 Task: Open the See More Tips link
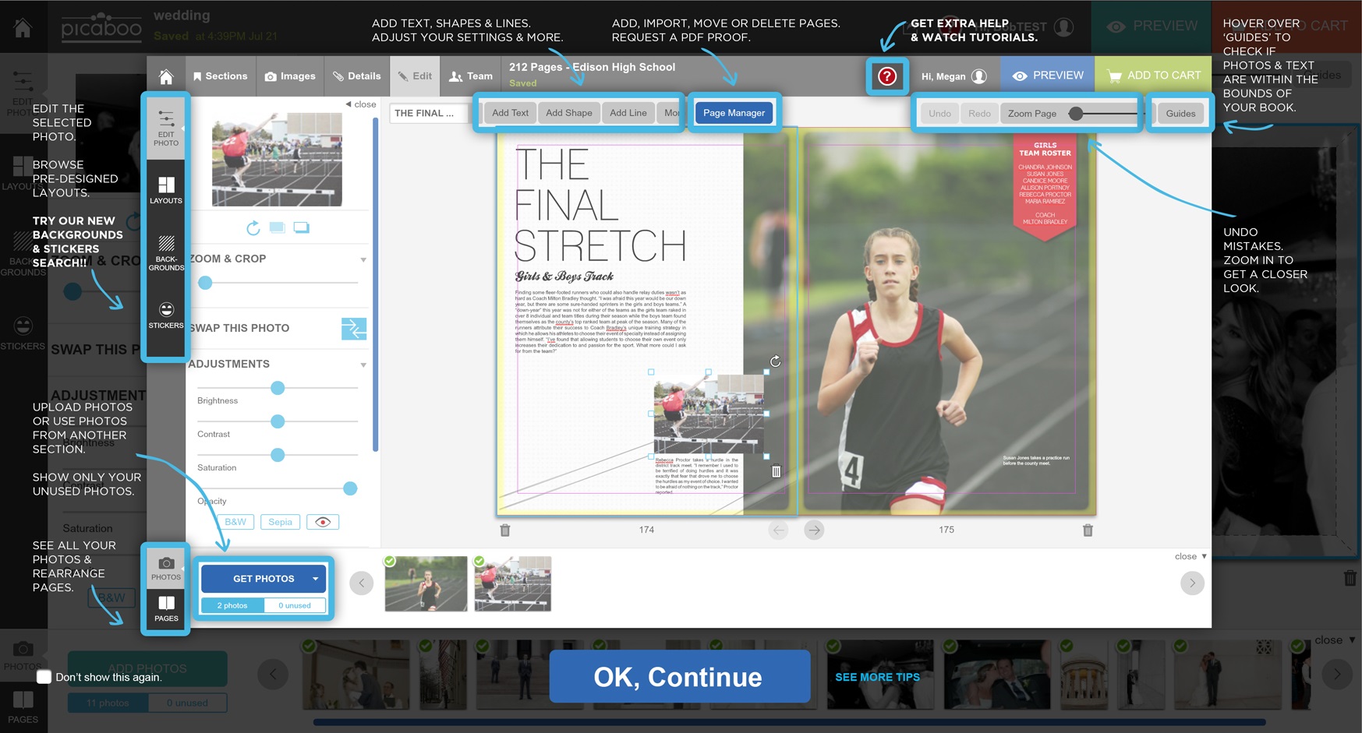click(x=877, y=677)
